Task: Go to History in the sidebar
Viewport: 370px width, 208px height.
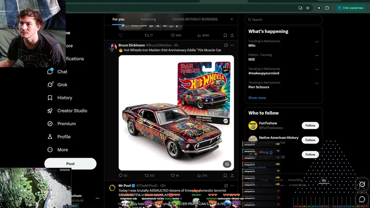Action: (x=60, y=98)
